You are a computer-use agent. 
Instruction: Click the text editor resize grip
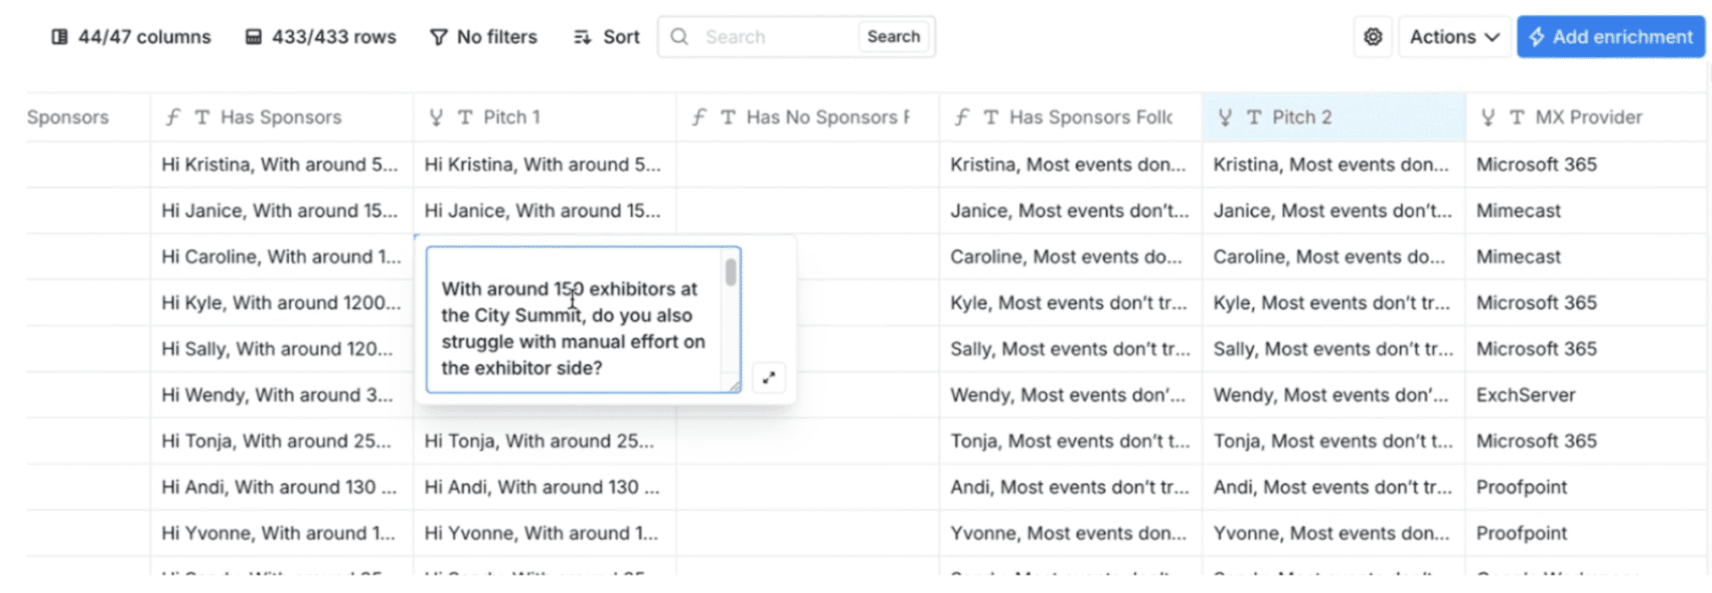(x=734, y=386)
